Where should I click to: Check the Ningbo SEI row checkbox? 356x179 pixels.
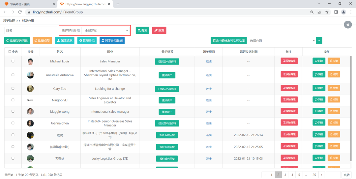(13, 100)
